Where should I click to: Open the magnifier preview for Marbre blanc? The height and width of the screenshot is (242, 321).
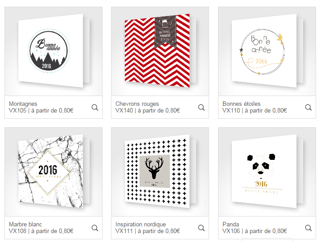coord(95,228)
